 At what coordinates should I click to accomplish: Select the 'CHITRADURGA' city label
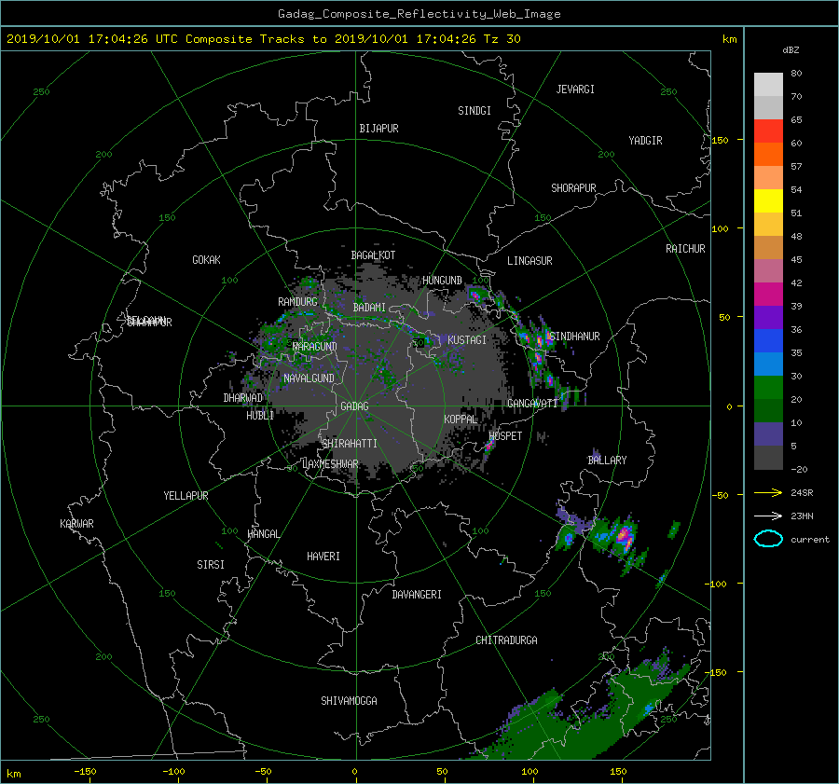click(x=506, y=640)
